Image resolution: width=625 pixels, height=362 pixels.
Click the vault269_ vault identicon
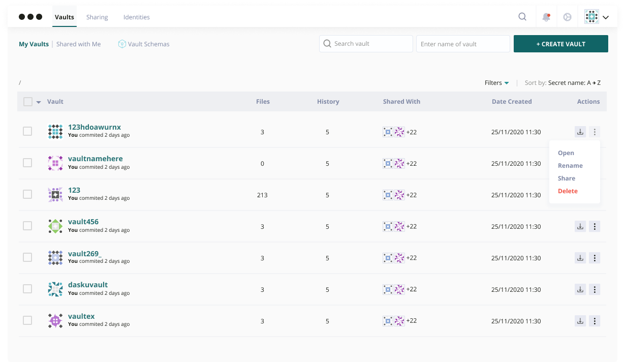click(55, 258)
